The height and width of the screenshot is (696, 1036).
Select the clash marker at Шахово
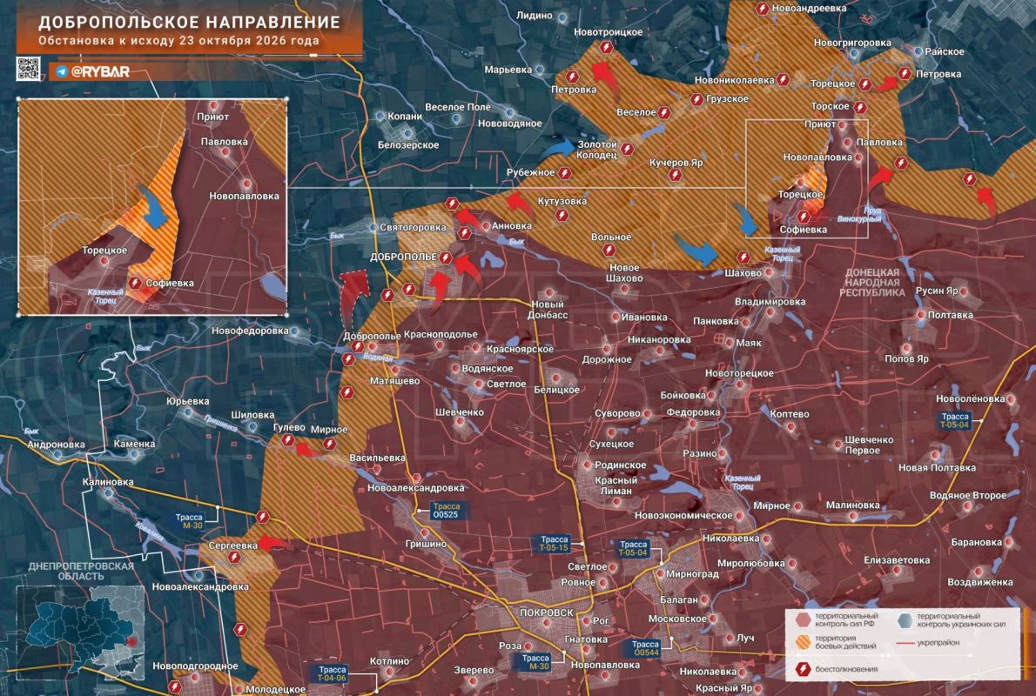click(x=743, y=258)
